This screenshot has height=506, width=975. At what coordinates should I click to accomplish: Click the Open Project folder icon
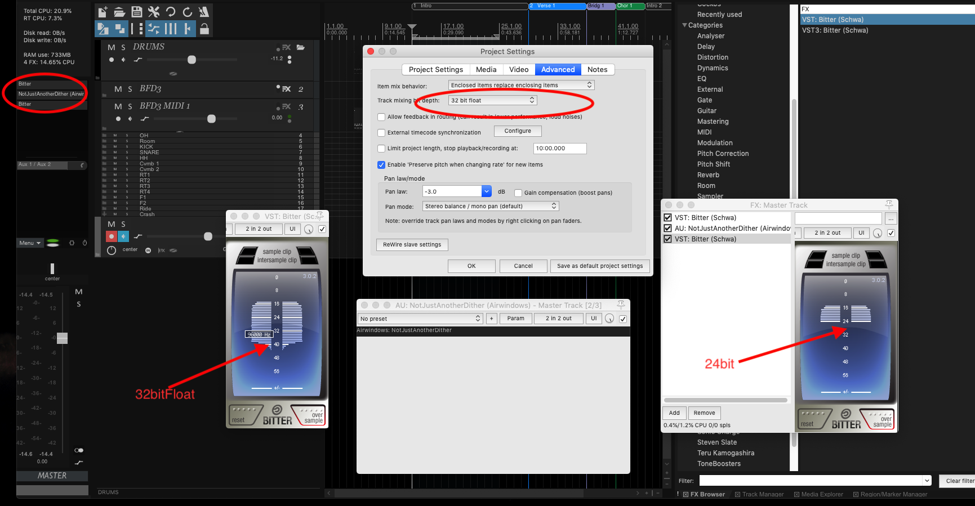pyautogui.click(x=119, y=12)
